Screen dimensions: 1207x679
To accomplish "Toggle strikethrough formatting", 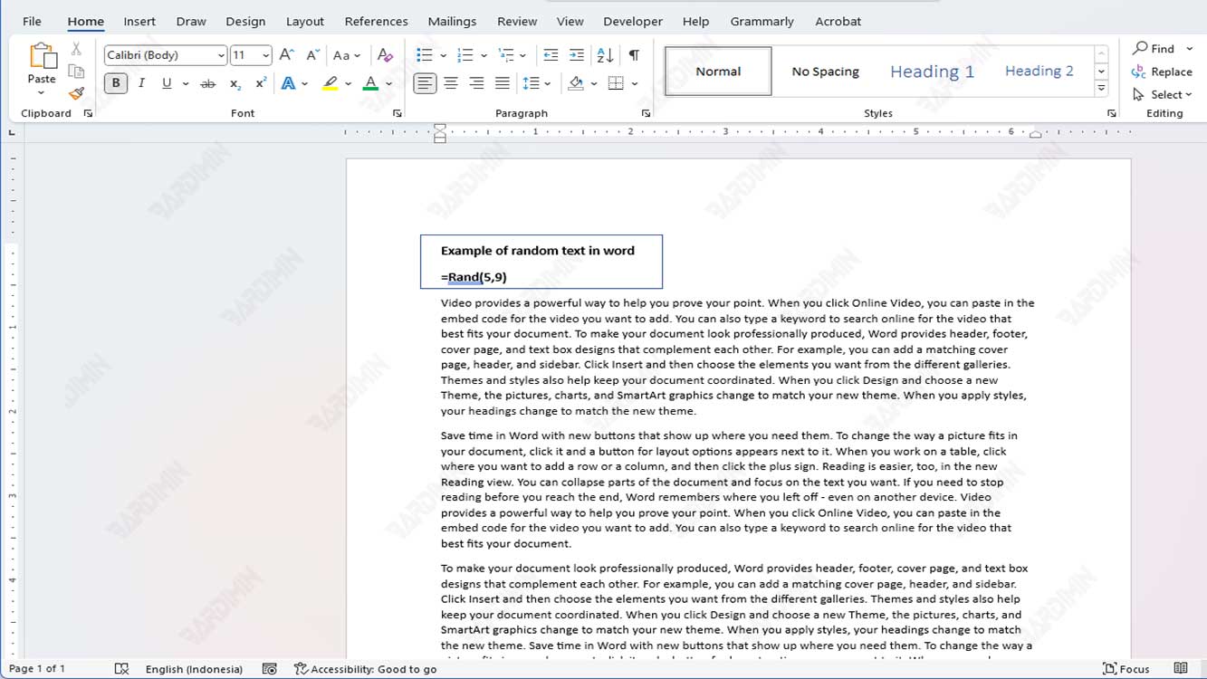I will click(207, 83).
